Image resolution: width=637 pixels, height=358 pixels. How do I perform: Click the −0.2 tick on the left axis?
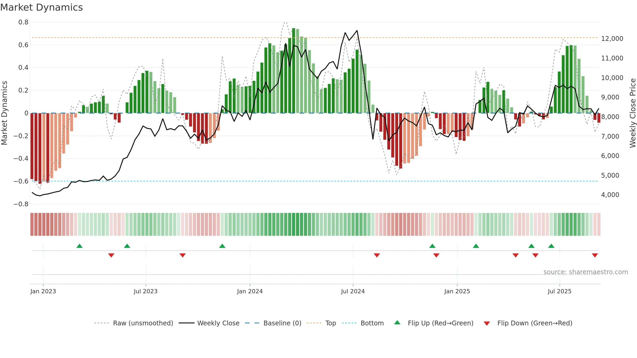(21, 136)
